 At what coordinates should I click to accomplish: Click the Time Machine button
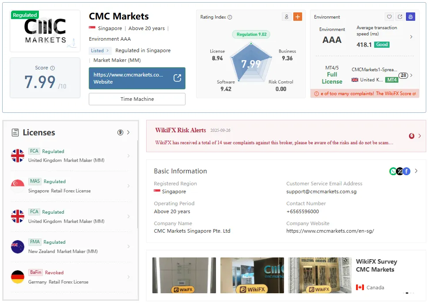pos(137,99)
